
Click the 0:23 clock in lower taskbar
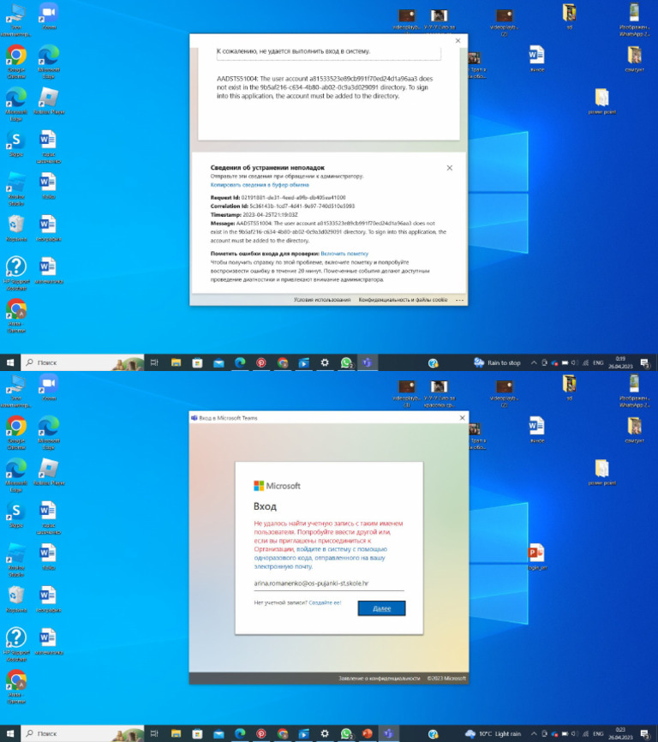coord(620,734)
